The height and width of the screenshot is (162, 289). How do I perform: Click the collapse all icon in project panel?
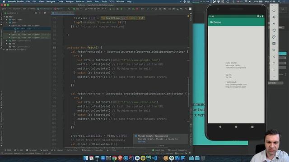(x=40, y=13)
